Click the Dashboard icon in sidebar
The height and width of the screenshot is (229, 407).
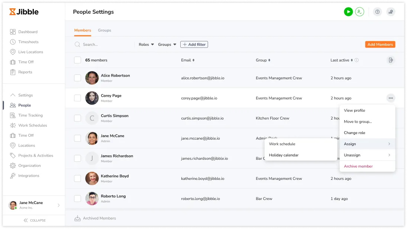[x=13, y=32]
